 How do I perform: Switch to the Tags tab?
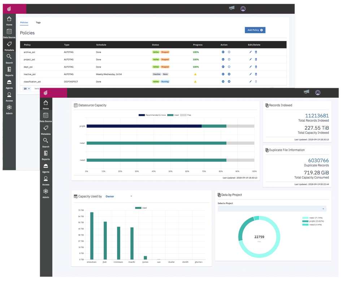(x=38, y=23)
